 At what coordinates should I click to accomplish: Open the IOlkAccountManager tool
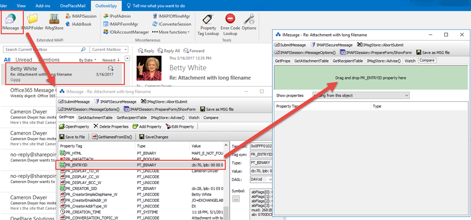126,32
